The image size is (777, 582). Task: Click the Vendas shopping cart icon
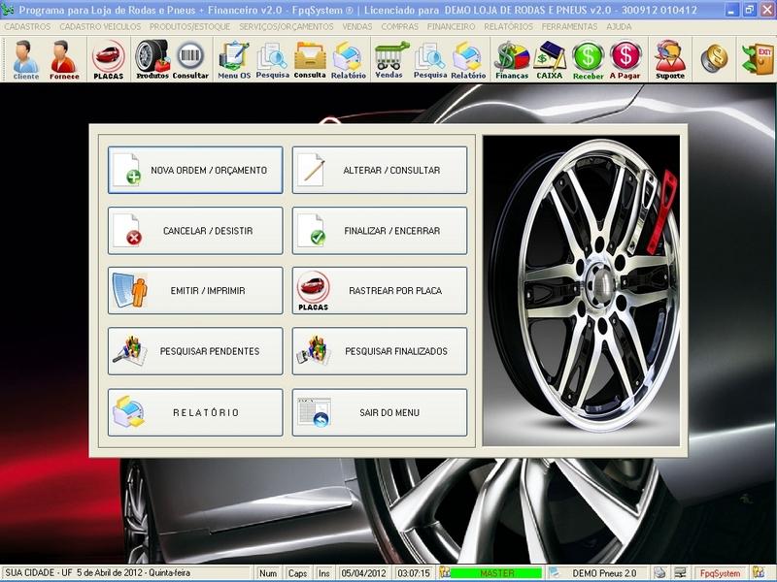click(388, 60)
